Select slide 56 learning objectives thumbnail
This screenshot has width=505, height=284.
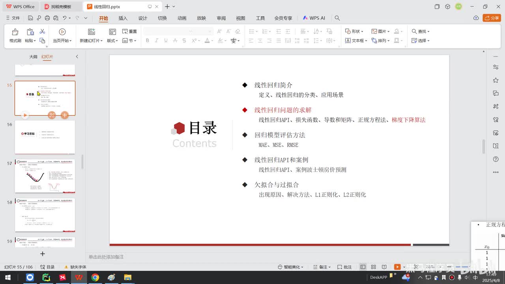coord(45,137)
